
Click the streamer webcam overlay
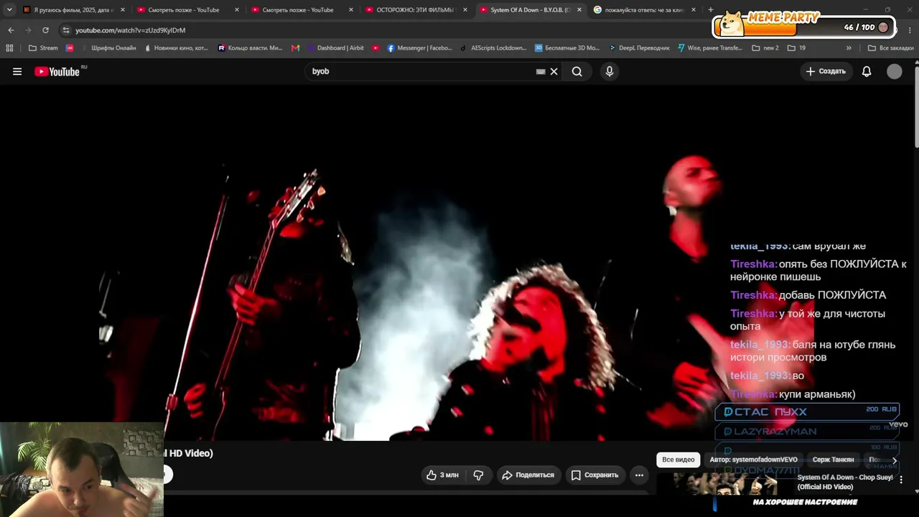(x=82, y=470)
